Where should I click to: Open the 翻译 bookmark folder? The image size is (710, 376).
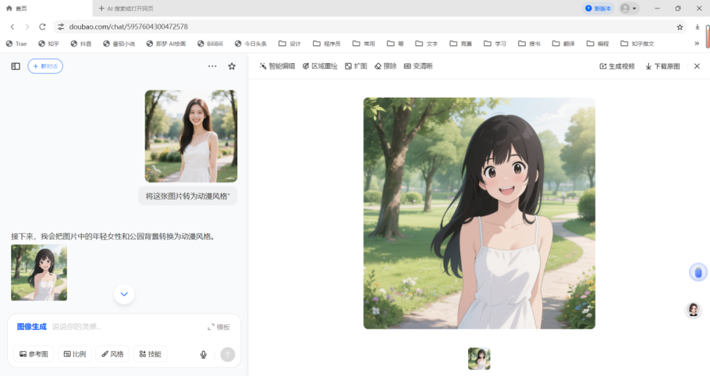pyautogui.click(x=564, y=43)
